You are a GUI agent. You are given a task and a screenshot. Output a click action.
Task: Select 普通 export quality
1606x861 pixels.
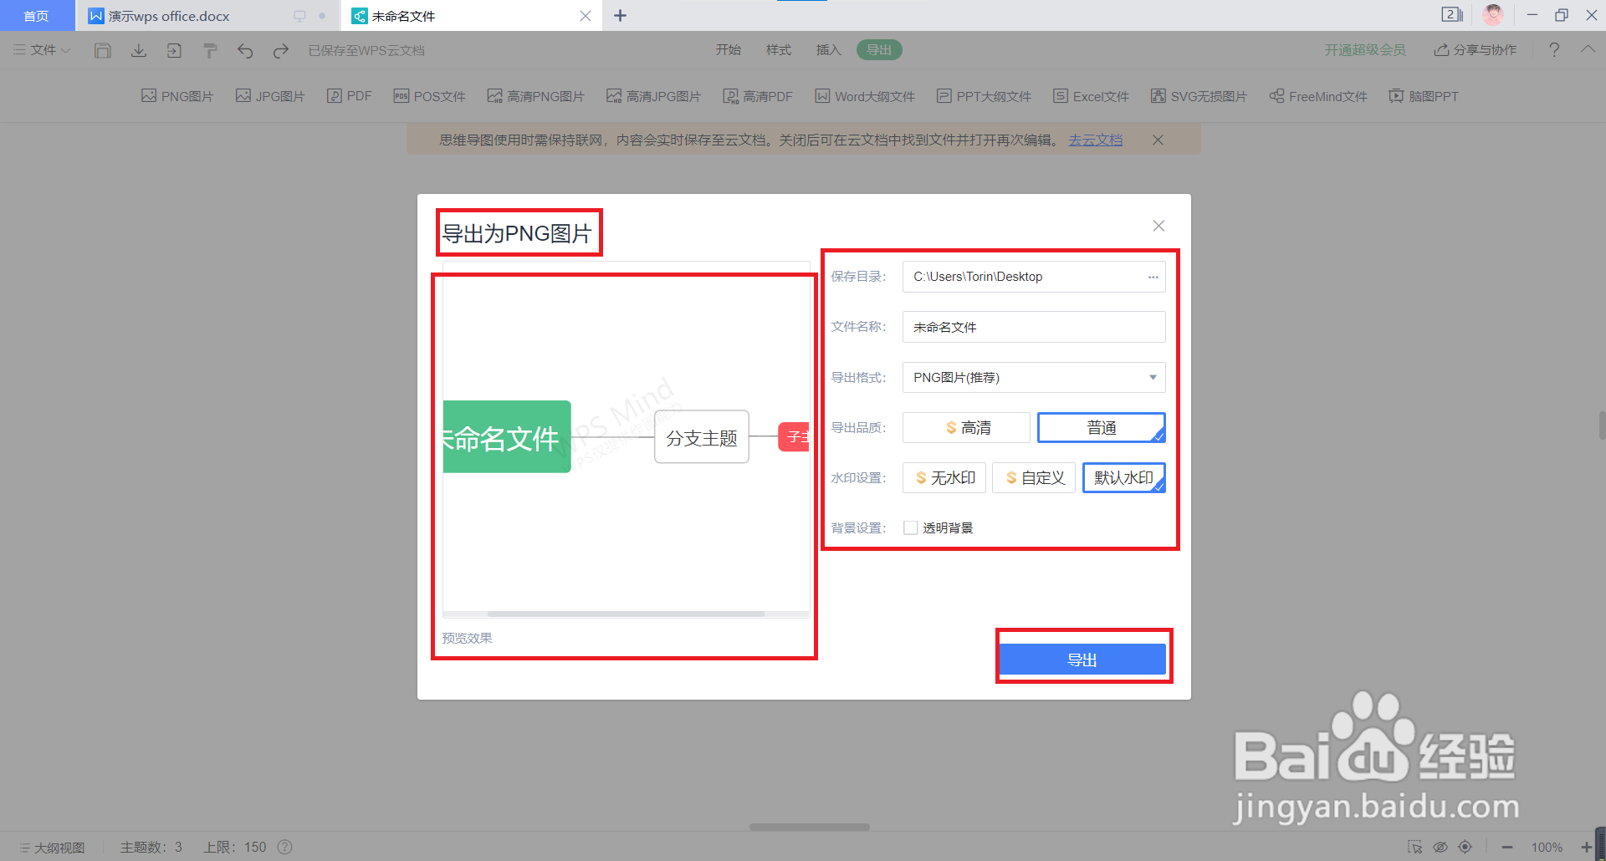tap(1102, 428)
